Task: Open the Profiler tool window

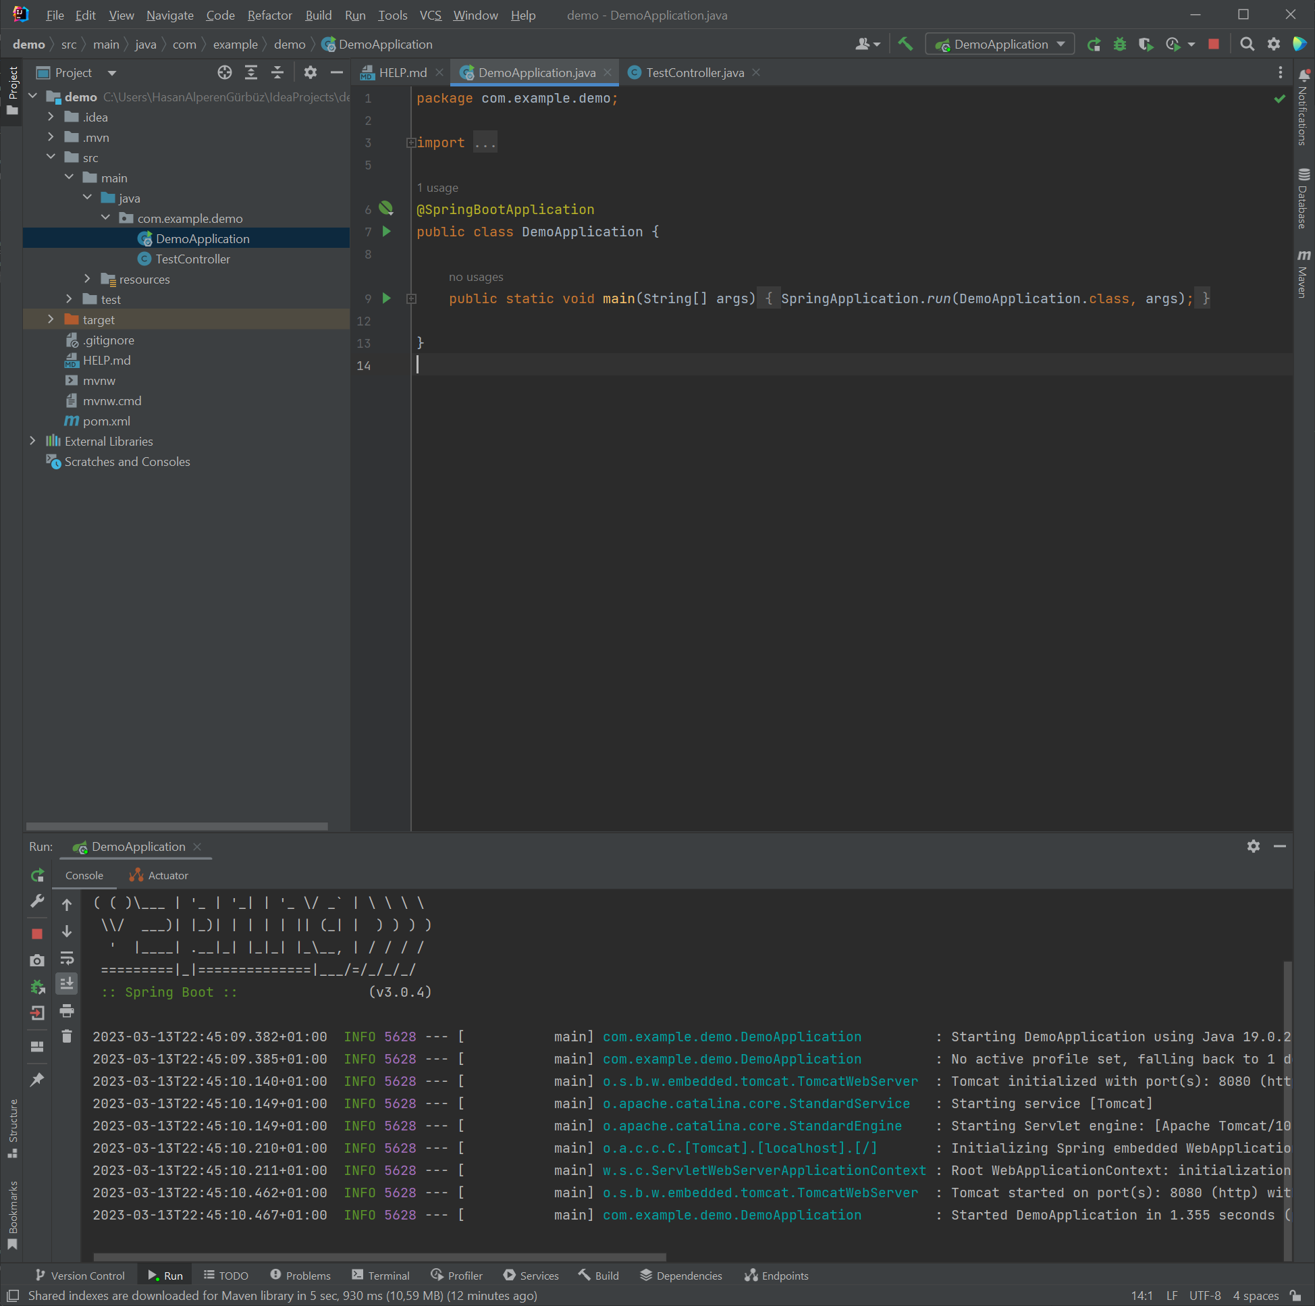Action: click(x=457, y=1276)
